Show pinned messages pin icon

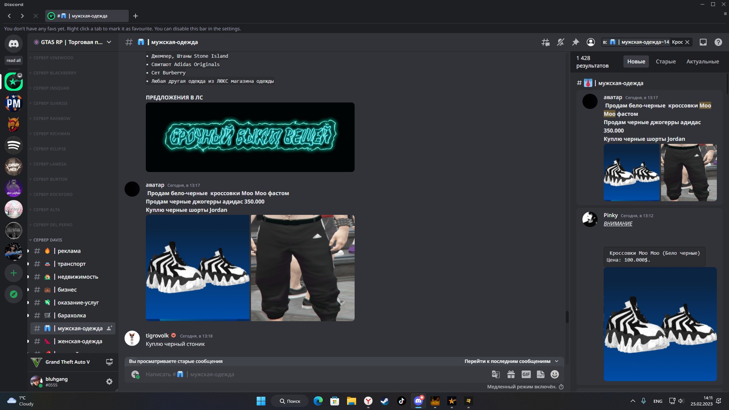pyautogui.click(x=576, y=42)
